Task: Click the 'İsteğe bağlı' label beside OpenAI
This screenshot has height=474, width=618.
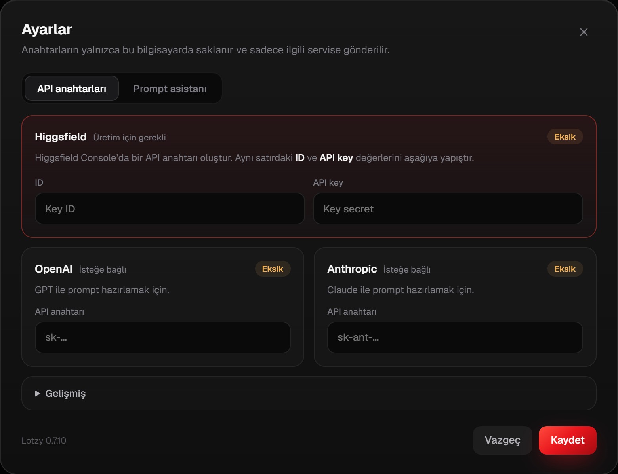Action: pyautogui.click(x=103, y=269)
